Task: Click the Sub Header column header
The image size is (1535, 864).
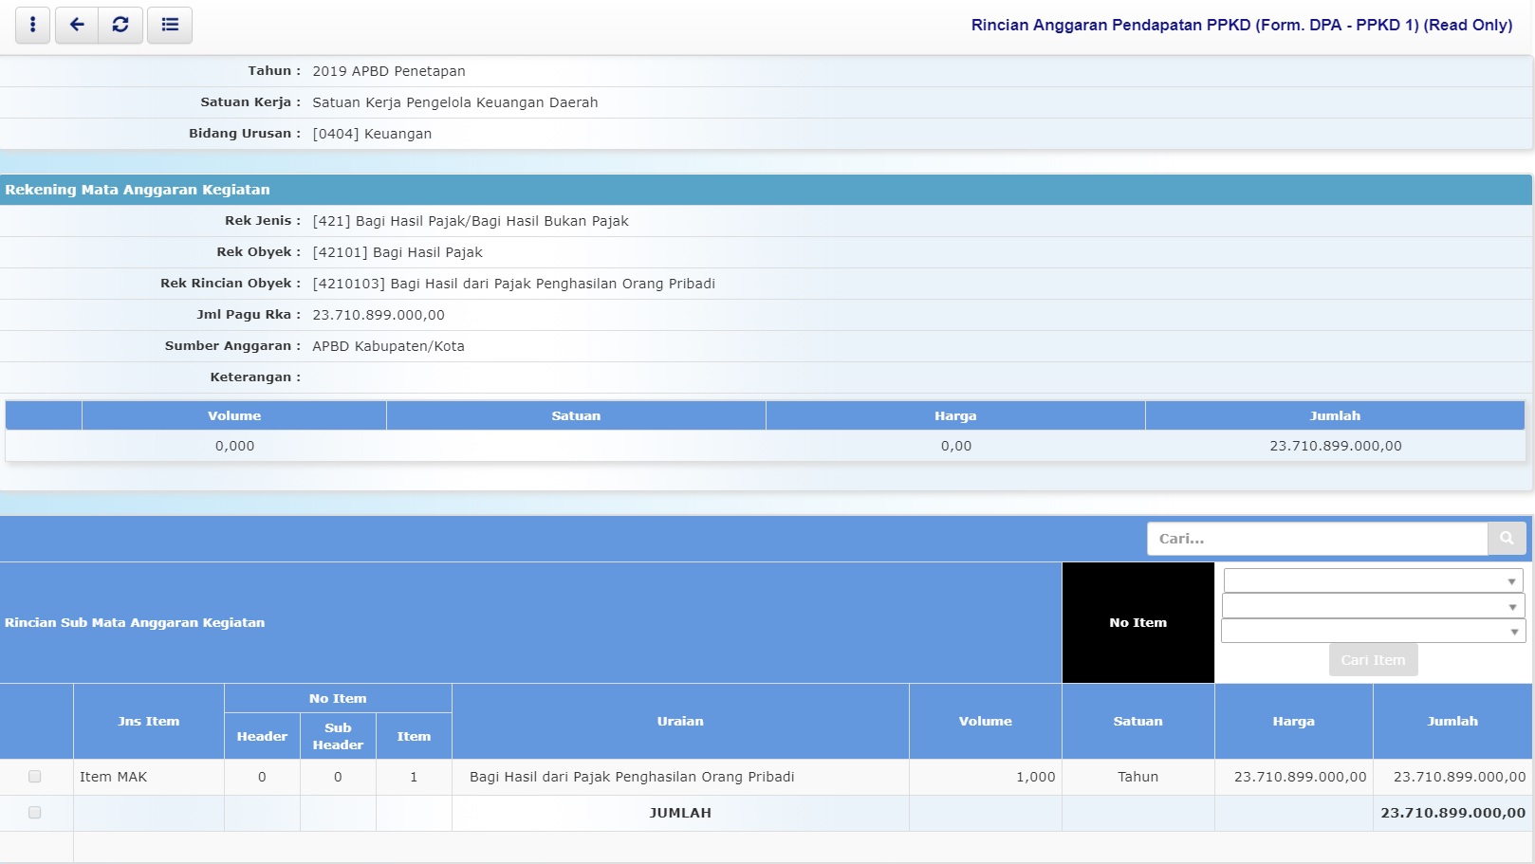Action: pyautogui.click(x=338, y=736)
